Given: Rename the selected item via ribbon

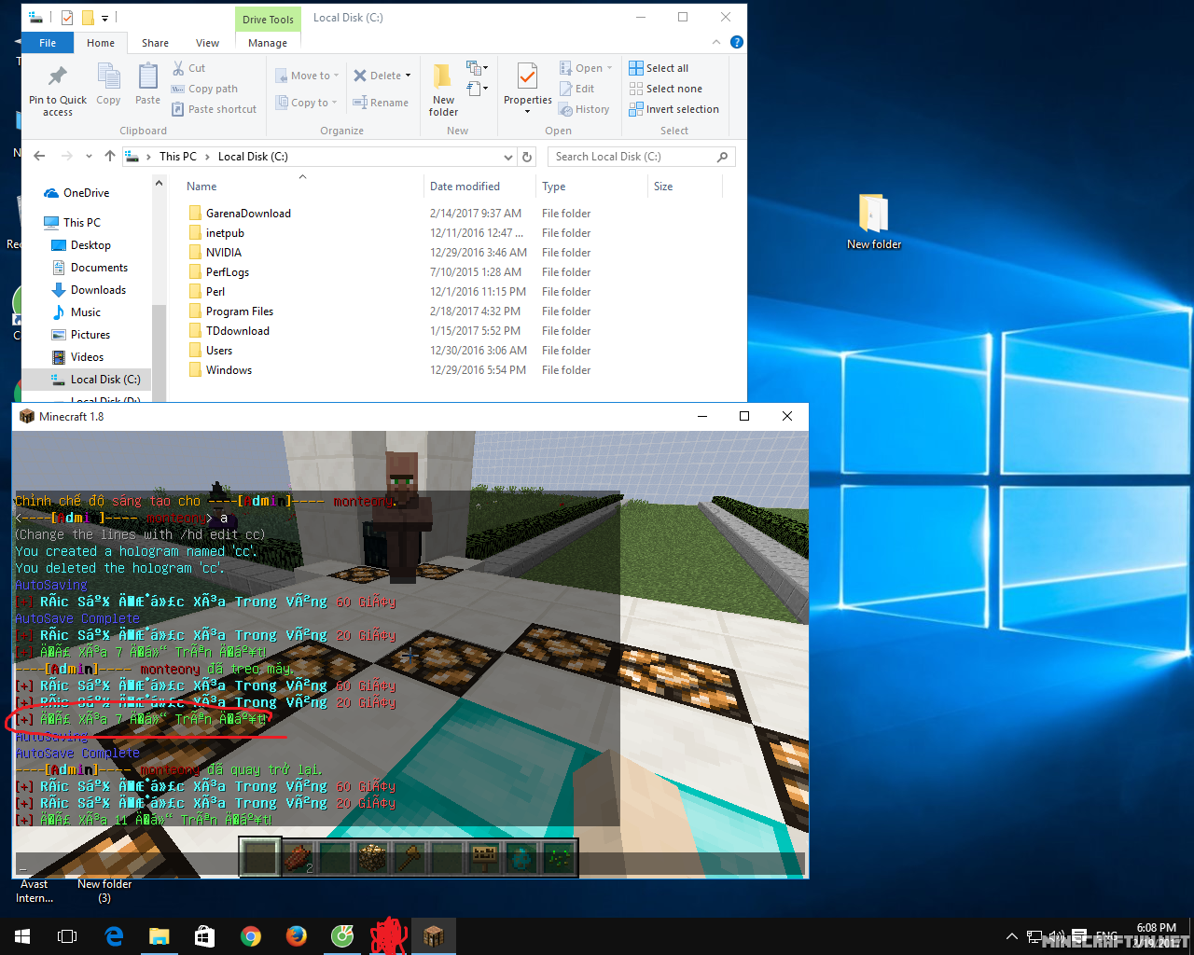Looking at the screenshot, I should click(381, 103).
